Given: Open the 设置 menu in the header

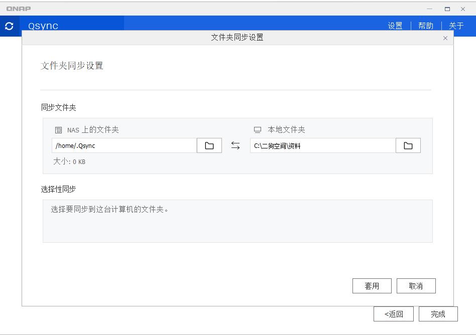Looking at the screenshot, I should 395,26.
